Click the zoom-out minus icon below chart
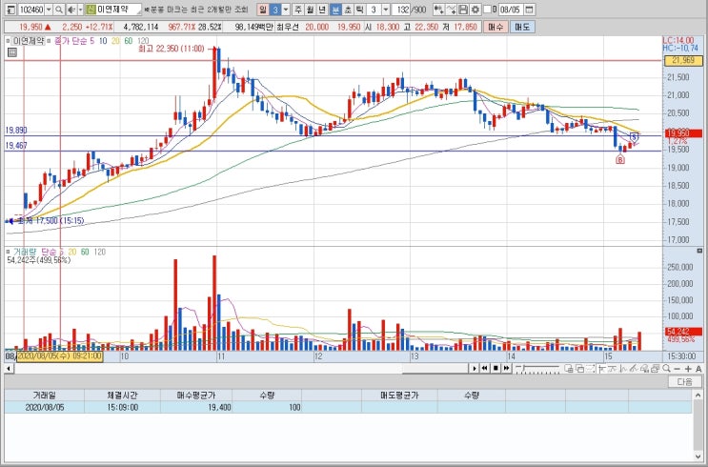 [x=677, y=369]
